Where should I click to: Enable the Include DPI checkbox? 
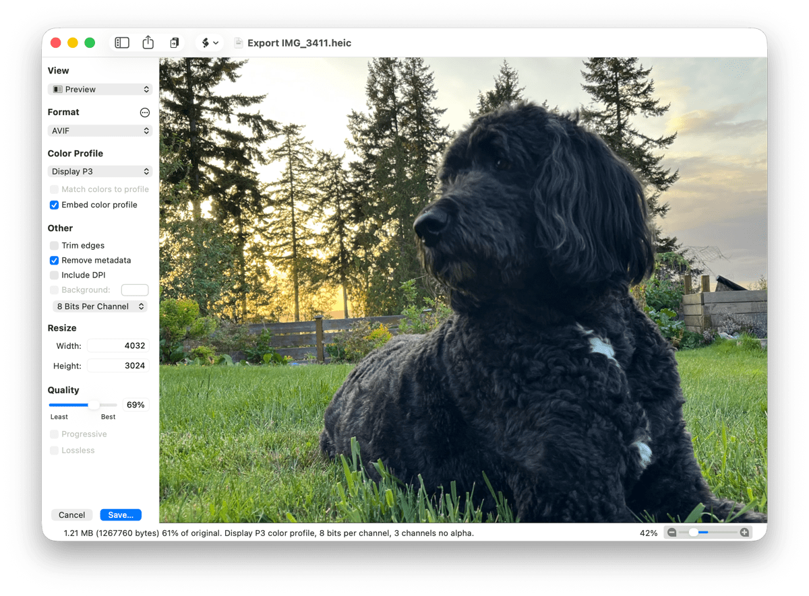point(55,275)
